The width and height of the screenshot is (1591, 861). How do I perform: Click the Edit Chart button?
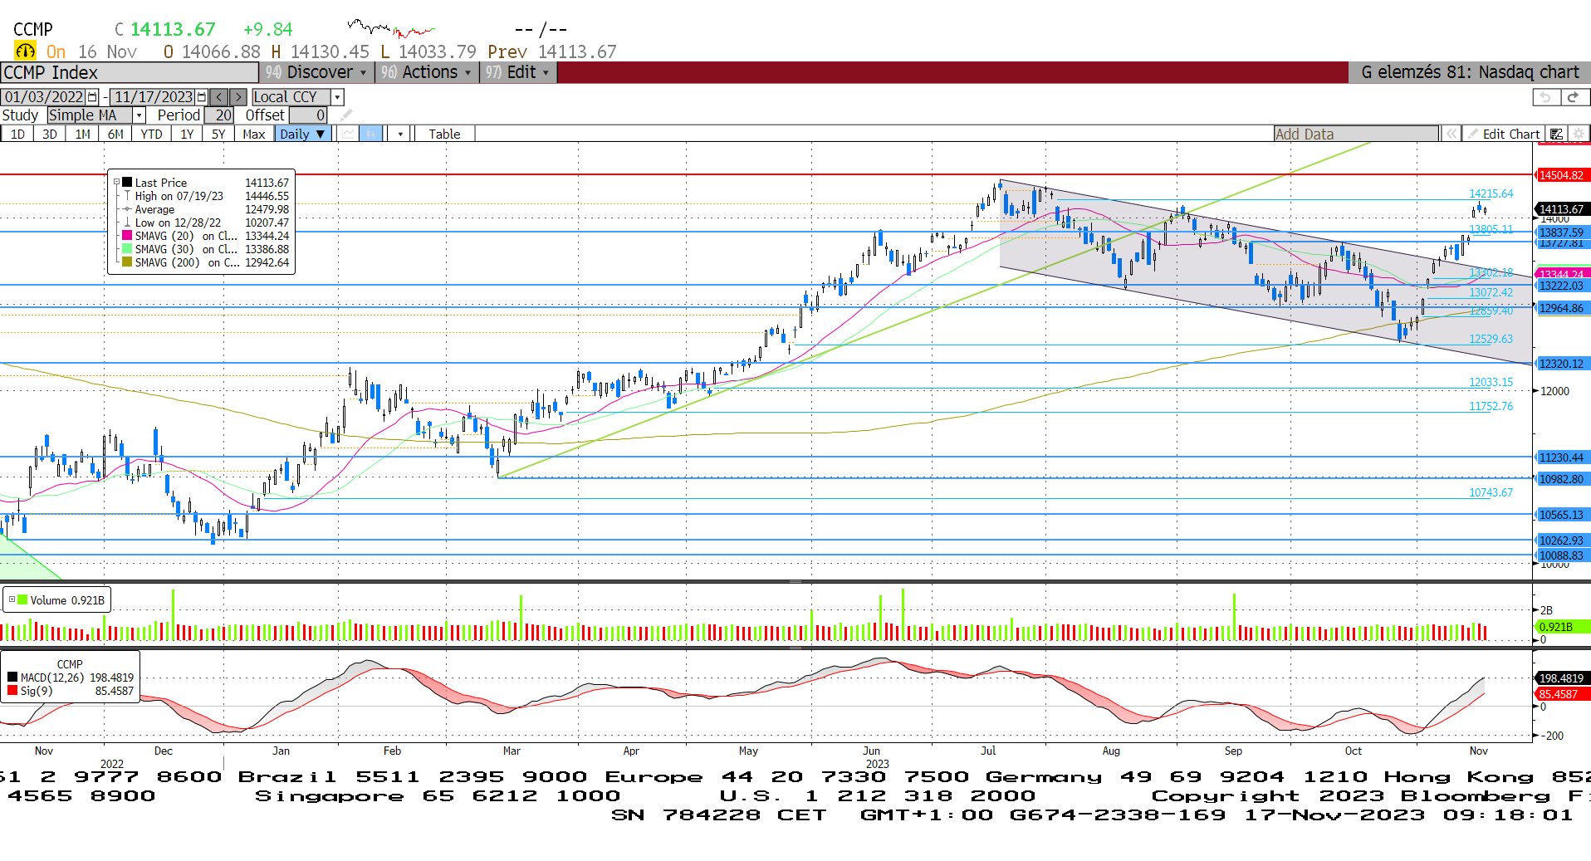[1504, 134]
